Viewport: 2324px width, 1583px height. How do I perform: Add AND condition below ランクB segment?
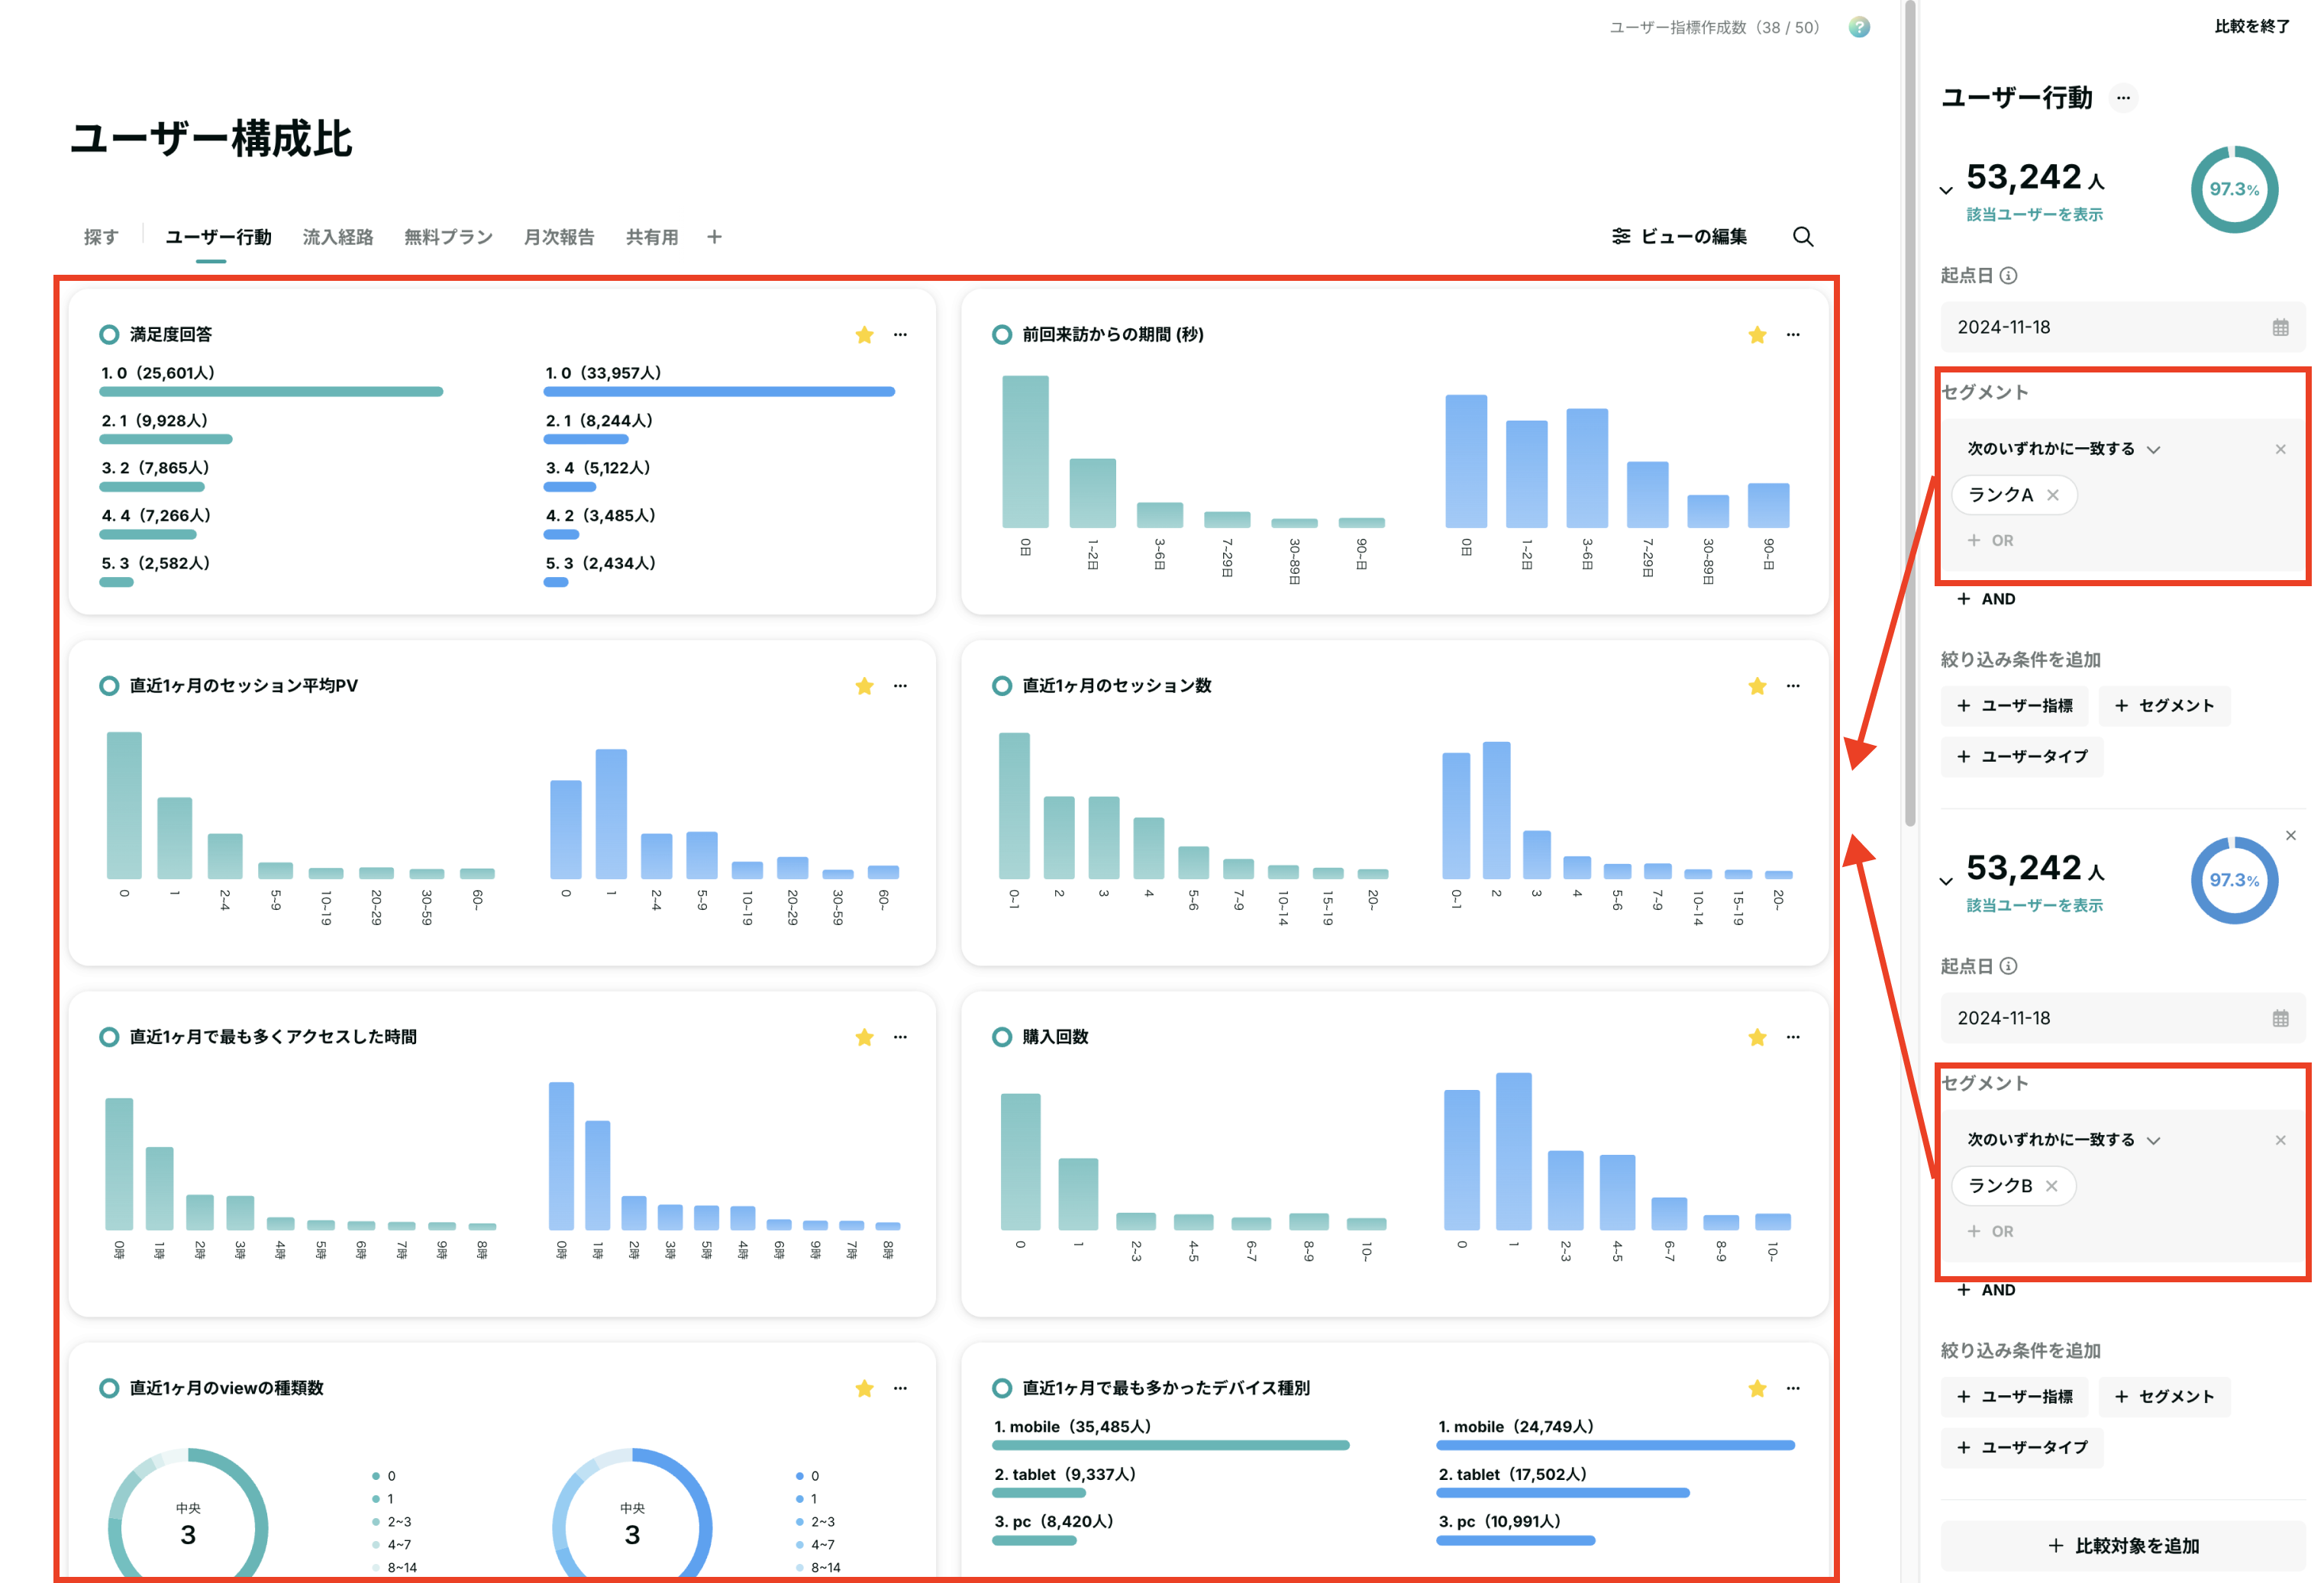[1986, 1290]
